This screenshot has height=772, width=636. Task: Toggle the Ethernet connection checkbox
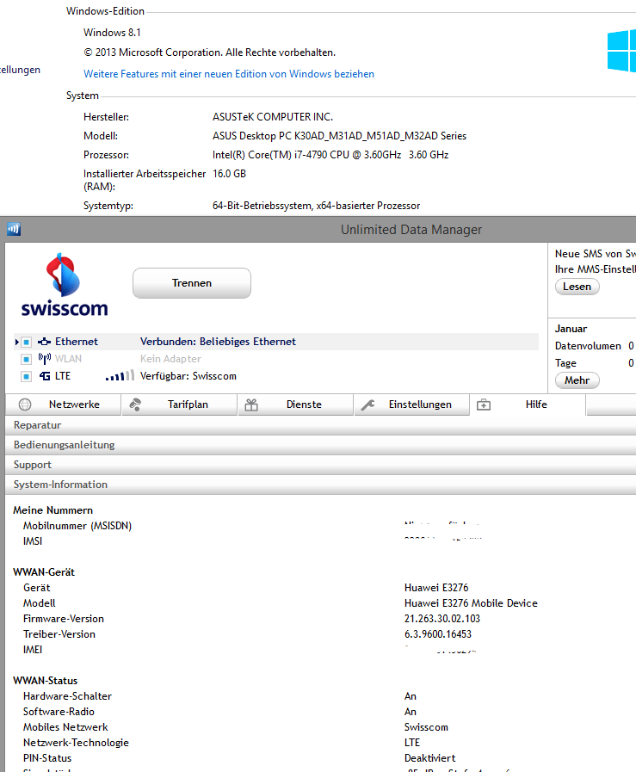[x=27, y=343]
